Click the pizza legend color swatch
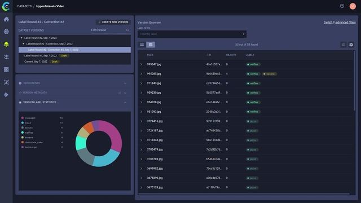 coord(23,123)
